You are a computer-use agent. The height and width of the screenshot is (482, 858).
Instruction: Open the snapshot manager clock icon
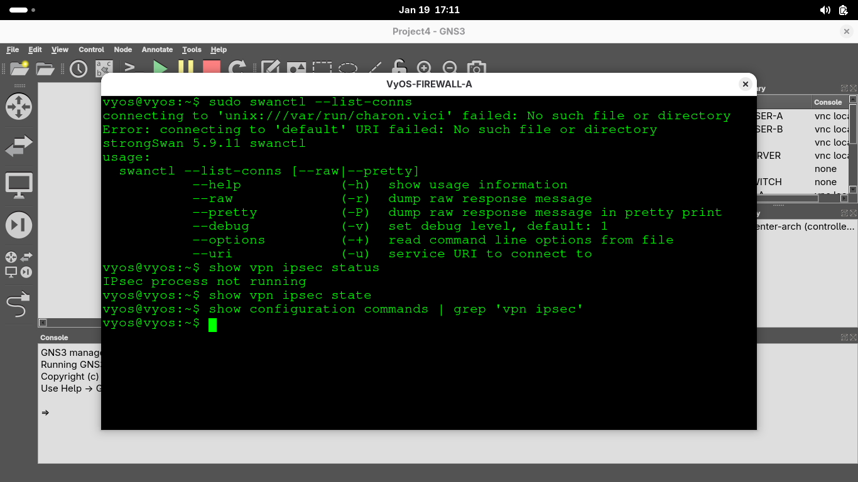coord(79,68)
